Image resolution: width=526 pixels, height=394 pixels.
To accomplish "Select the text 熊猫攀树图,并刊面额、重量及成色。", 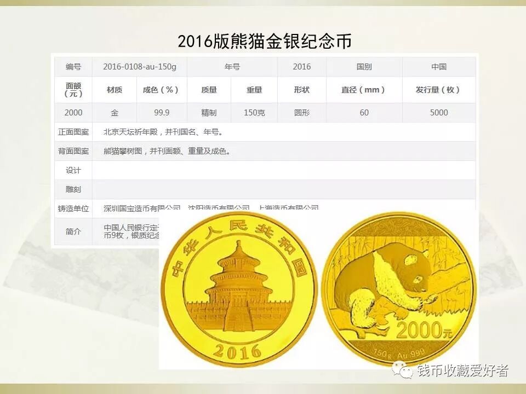I will click(x=167, y=151).
